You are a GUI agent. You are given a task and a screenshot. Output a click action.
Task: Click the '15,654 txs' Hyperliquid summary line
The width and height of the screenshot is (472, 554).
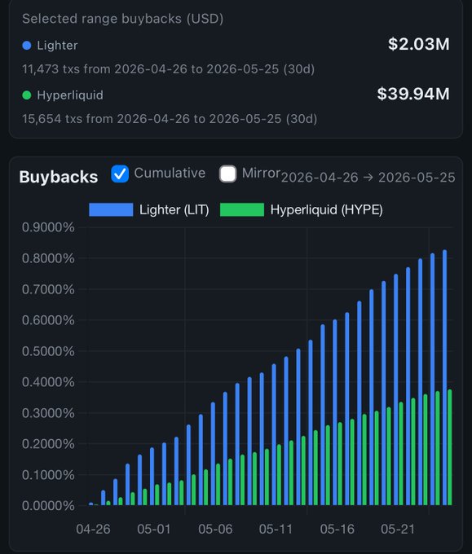pyautogui.click(x=170, y=119)
